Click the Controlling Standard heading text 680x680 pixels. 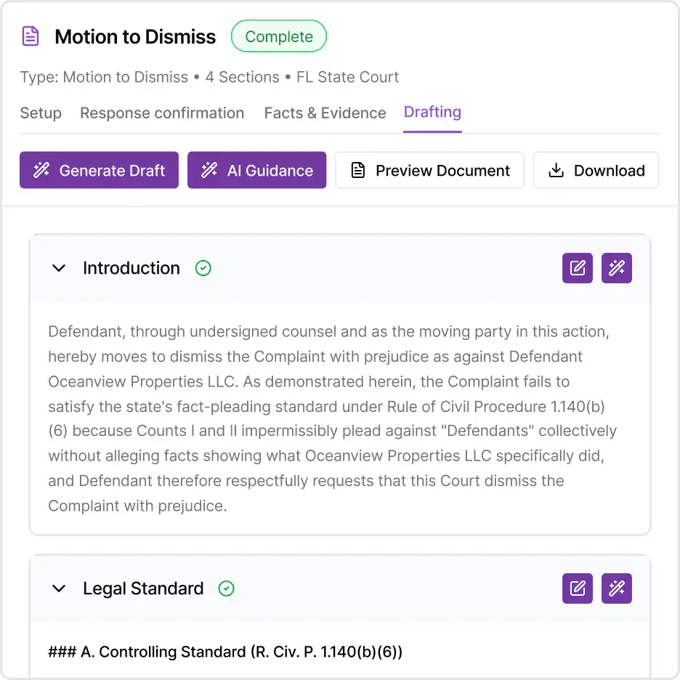(225, 652)
